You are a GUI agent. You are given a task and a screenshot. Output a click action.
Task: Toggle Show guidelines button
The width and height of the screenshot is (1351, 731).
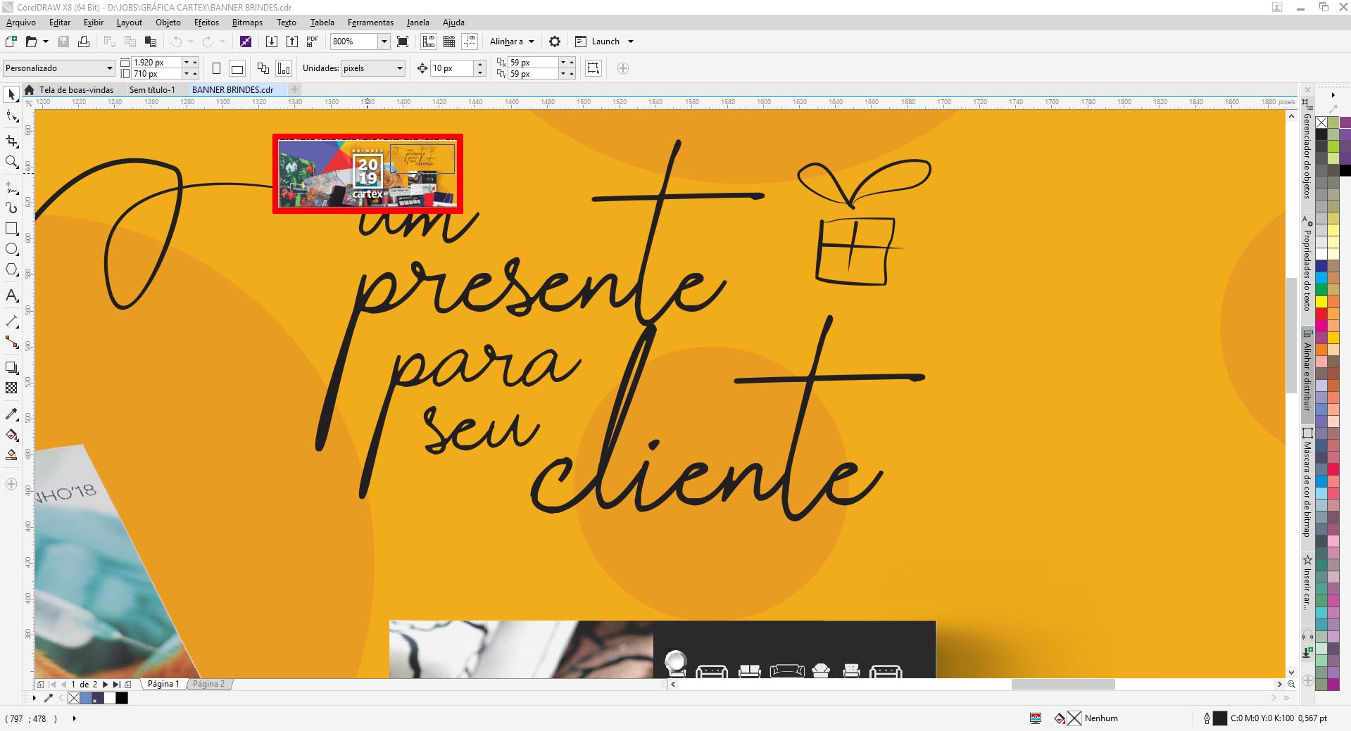point(470,42)
